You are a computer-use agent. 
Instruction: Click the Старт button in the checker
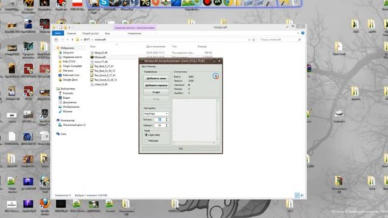point(156,92)
